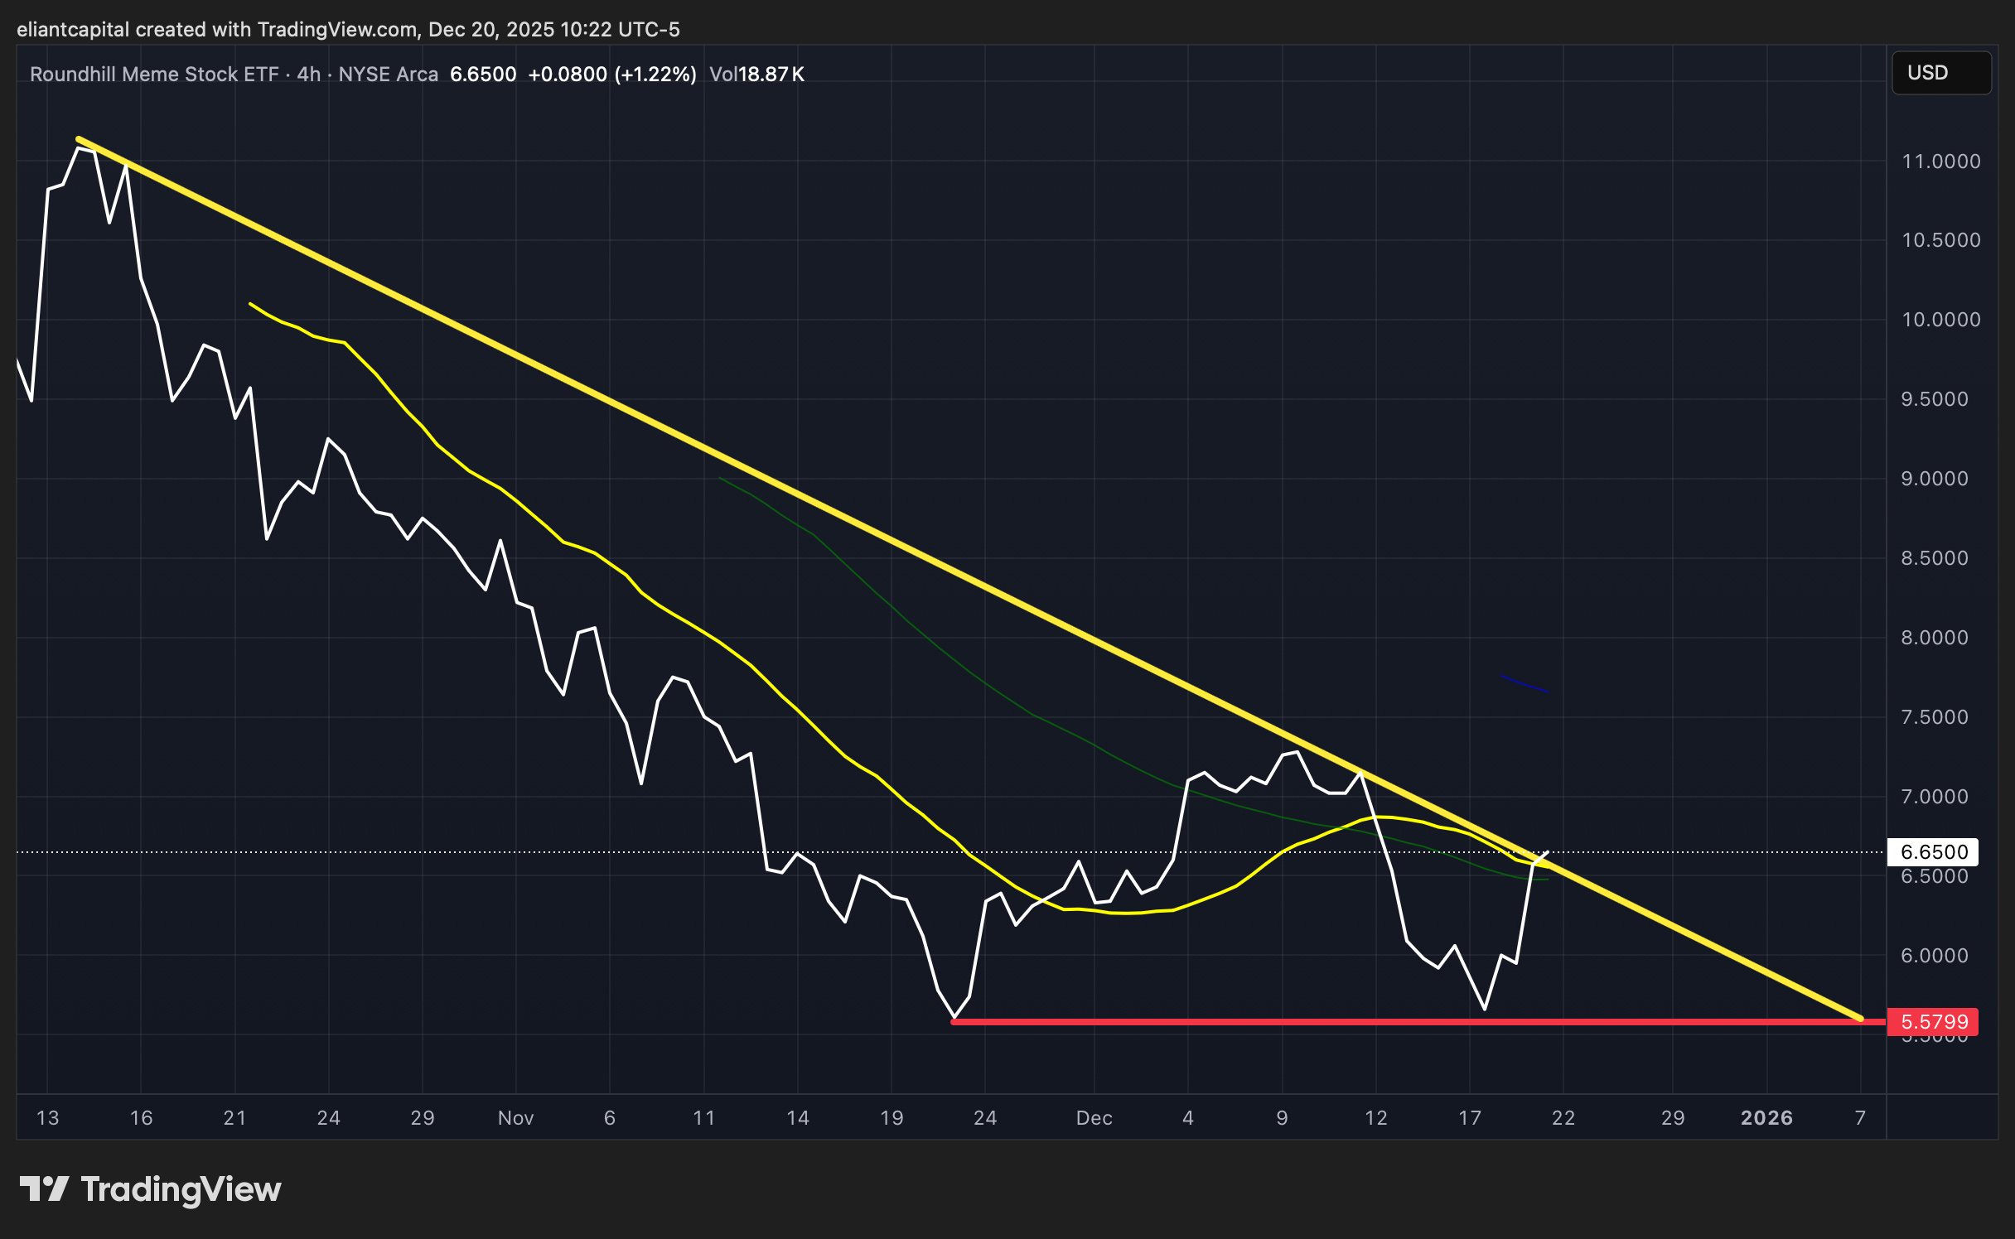Viewport: 2015px width, 1239px height.
Task: Open the USD currency selector
Action: pyautogui.click(x=1940, y=73)
